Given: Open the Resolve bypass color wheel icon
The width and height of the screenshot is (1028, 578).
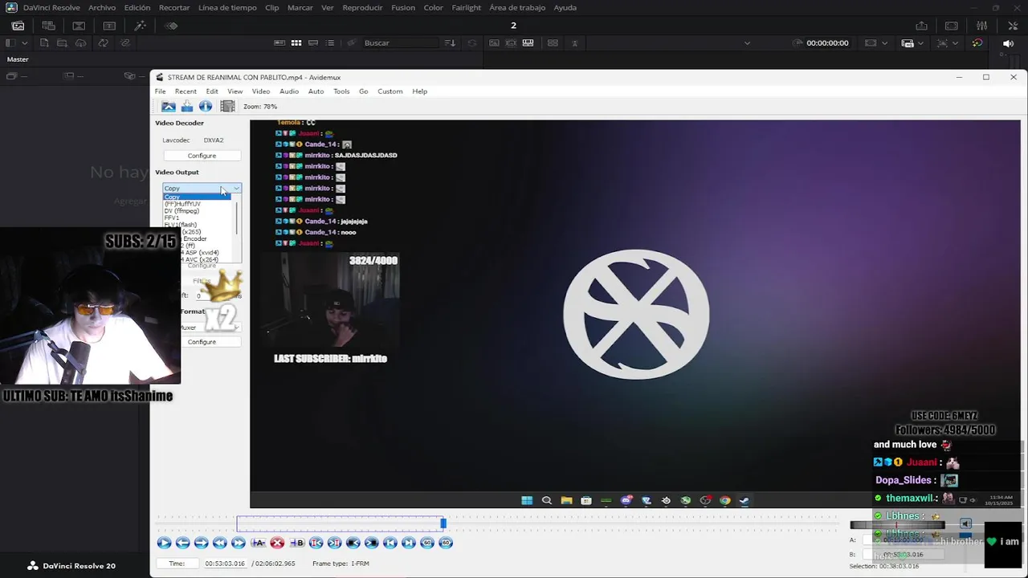Looking at the screenshot, I should tap(977, 43).
